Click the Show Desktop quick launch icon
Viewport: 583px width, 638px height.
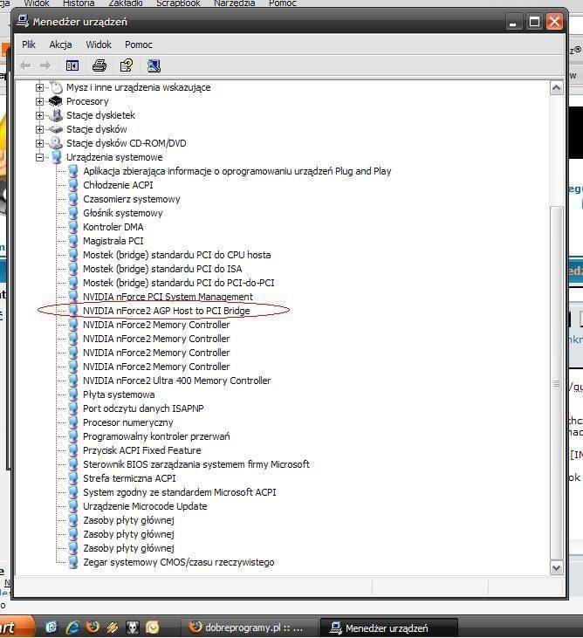52,627
